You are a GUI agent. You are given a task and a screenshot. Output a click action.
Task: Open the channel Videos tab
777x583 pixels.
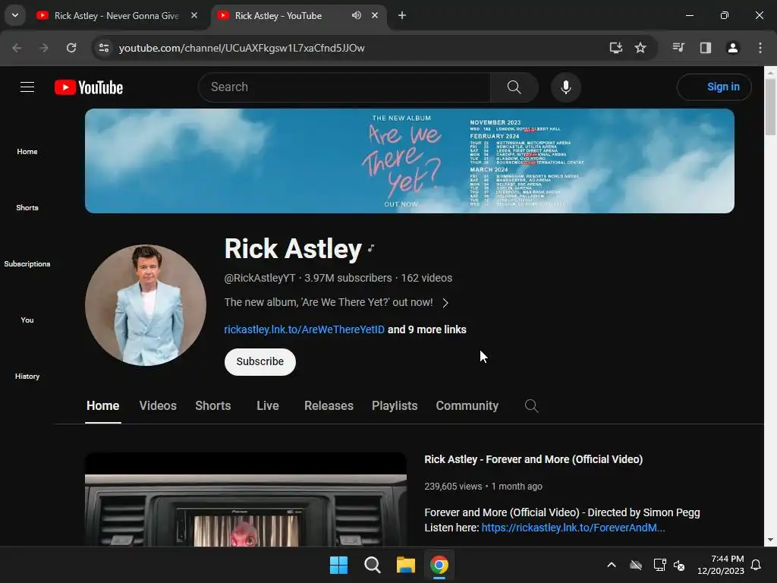158,405
